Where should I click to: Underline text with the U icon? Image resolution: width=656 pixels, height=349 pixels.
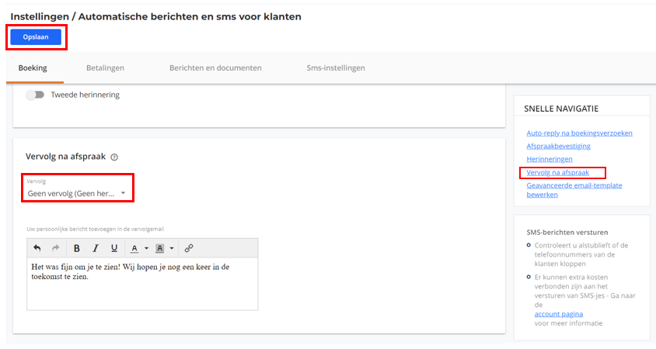114,248
